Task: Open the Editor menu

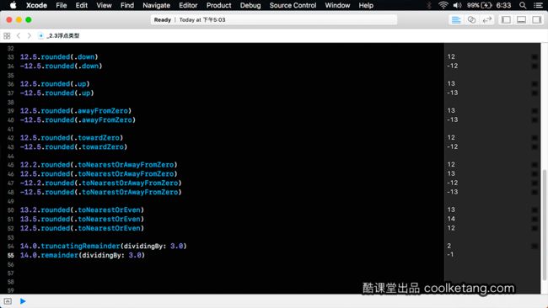Action: pyautogui.click(x=188, y=5)
